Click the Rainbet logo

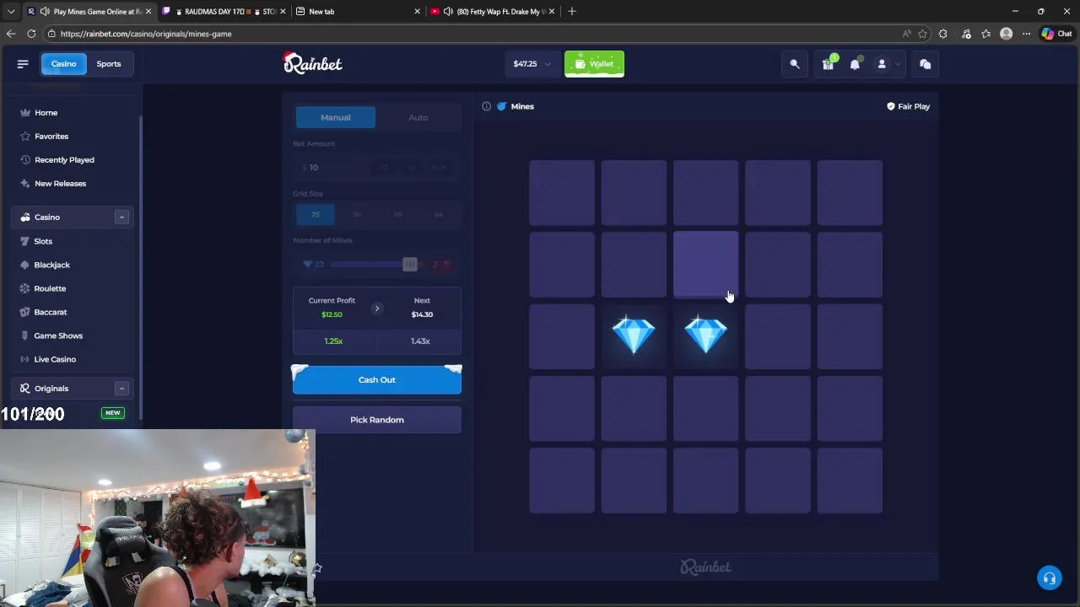pos(312,63)
